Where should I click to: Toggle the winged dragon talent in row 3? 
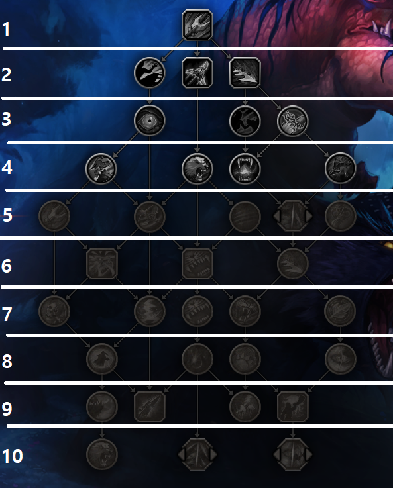coord(293,121)
